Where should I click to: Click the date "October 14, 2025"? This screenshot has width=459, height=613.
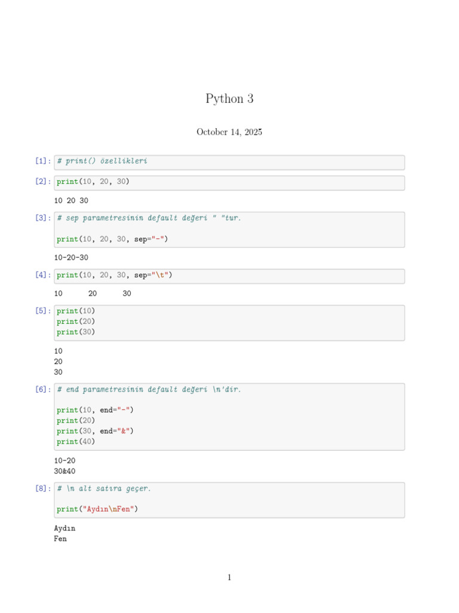(x=229, y=132)
